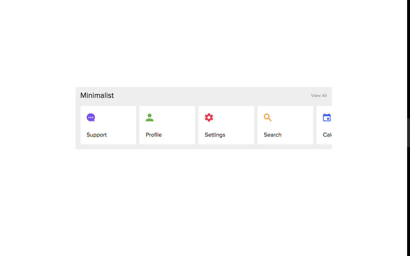Open the Profile card tile
Image resolution: width=410 pixels, height=256 pixels.
(167, 125)
